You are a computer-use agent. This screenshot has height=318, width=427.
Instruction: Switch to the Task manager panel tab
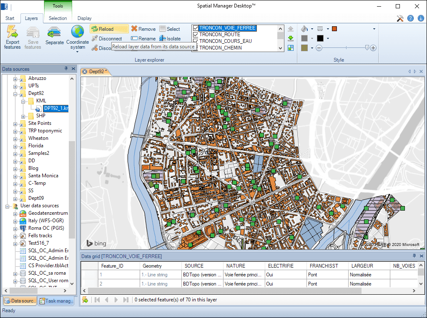coord(56,301)
